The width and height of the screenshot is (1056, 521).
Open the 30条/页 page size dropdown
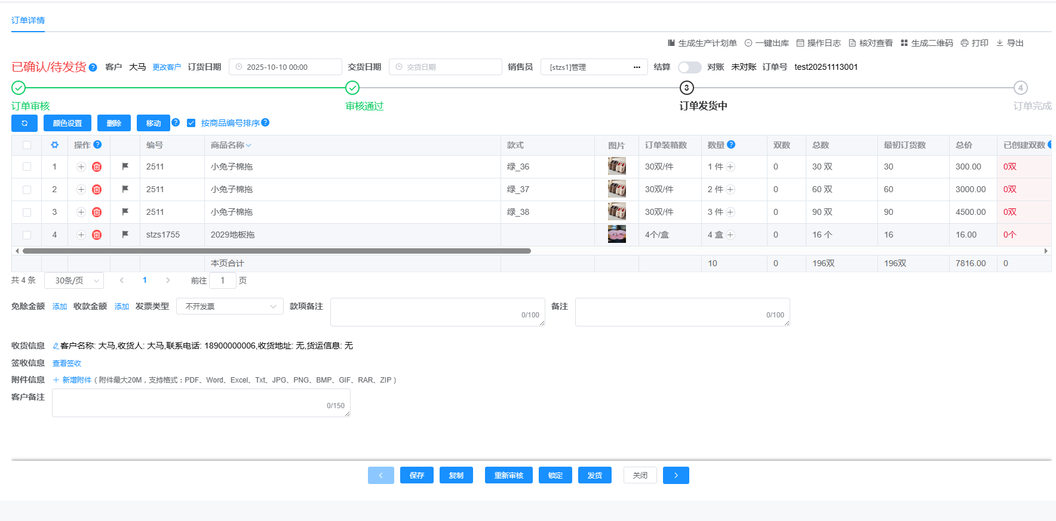coord(74,280)
